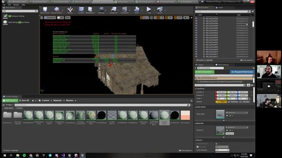The height and width of the screenshot is (158, 282).
Task: Click the World Outliner search magnifier icon
Action: point(249,11)
